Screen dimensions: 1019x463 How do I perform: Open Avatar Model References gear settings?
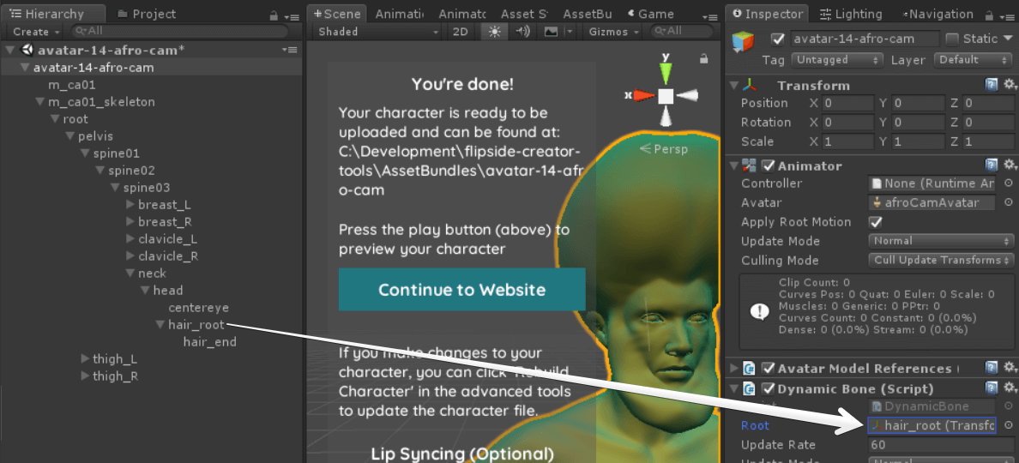[x=1010, y=368]
